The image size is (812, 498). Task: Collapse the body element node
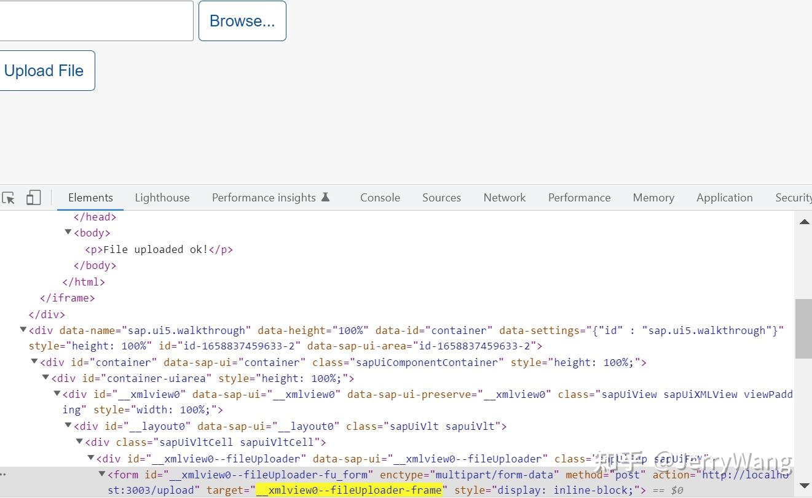(68, 232)
